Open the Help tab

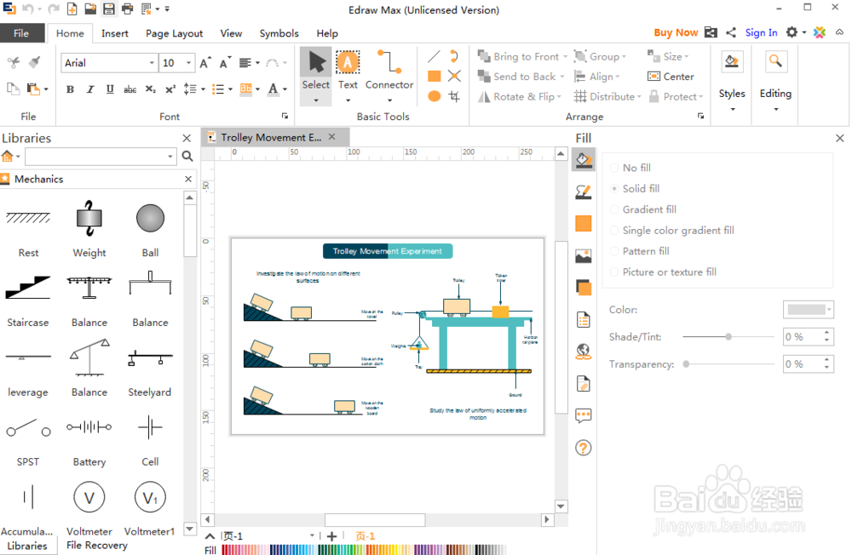pos(327,33)
